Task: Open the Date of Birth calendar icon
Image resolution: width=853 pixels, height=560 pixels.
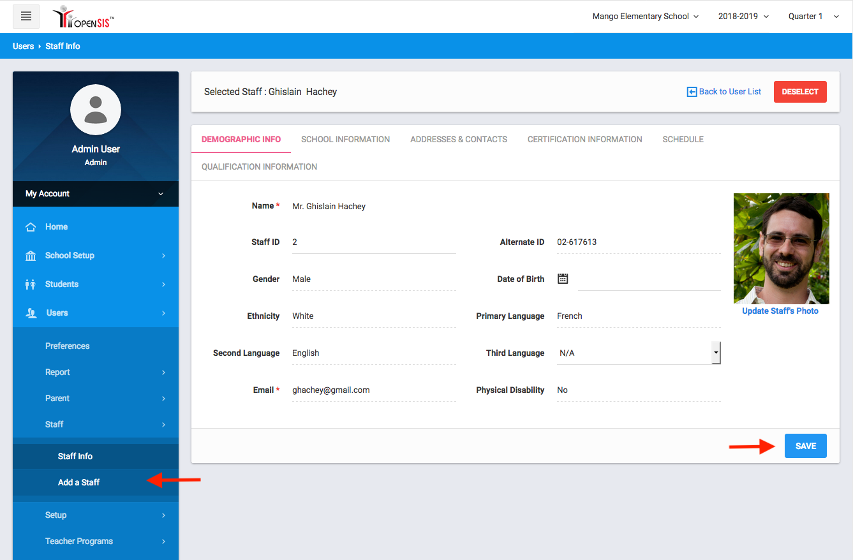Action: tap(563, 279)
